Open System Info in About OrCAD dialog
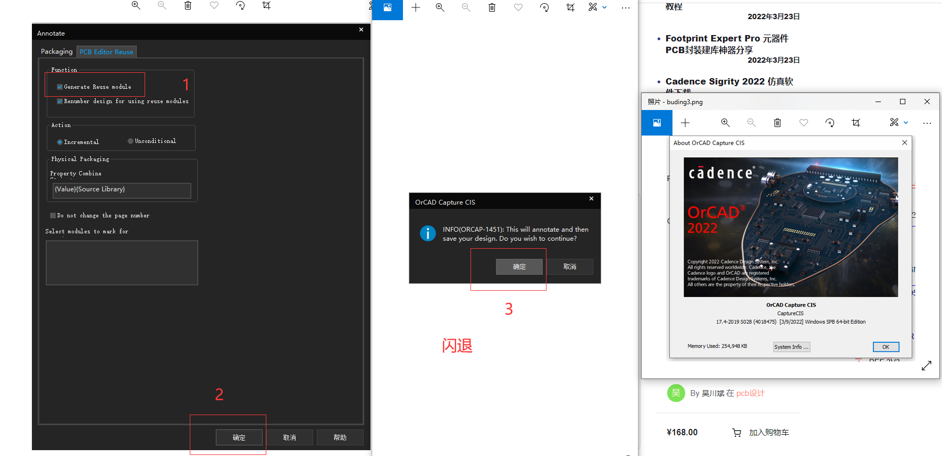This screenshot has width=942, height=456. (792, 347)
